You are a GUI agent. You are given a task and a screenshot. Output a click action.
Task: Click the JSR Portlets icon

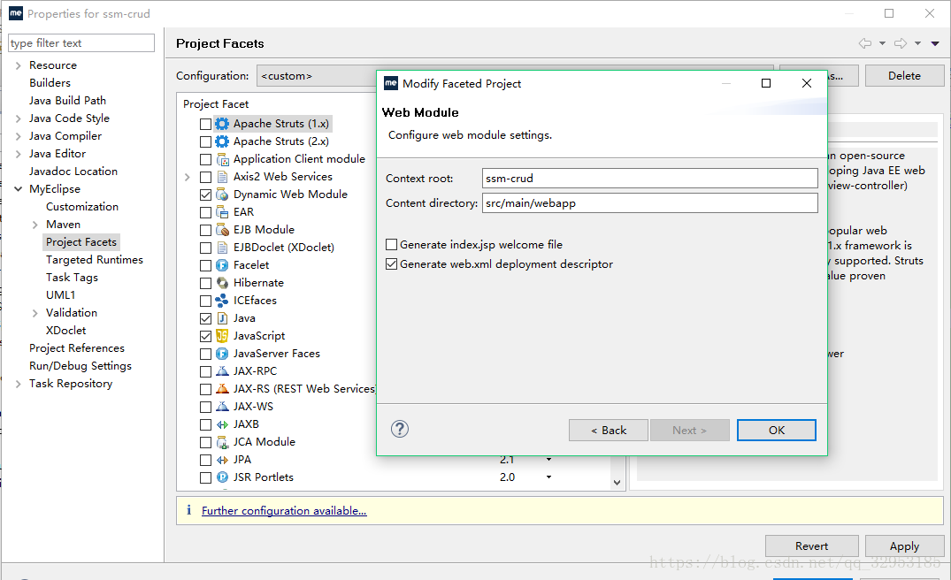point(223,477)
